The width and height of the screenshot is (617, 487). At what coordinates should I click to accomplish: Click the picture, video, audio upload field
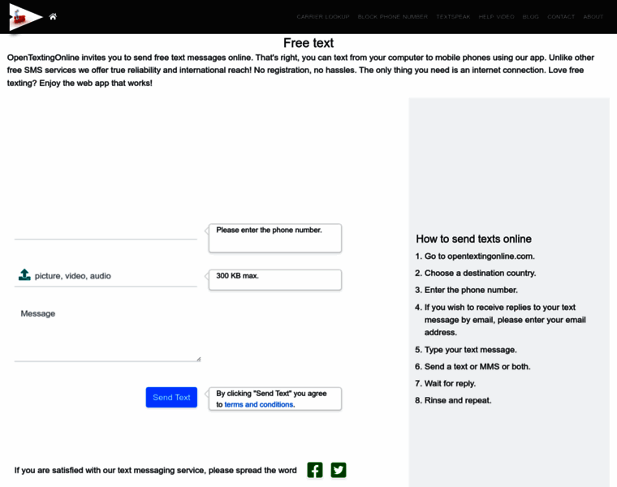106,276
